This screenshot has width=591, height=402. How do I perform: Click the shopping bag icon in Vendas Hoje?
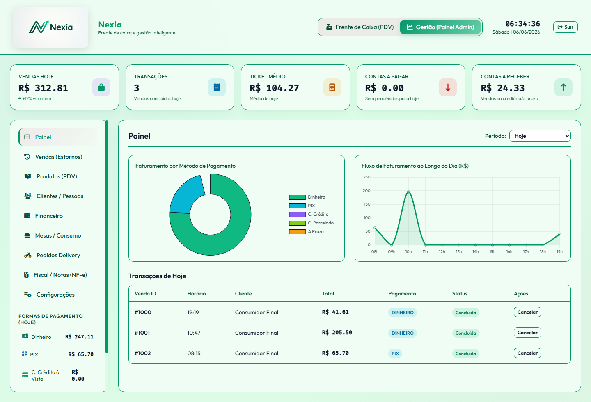[x=101, y=87]
